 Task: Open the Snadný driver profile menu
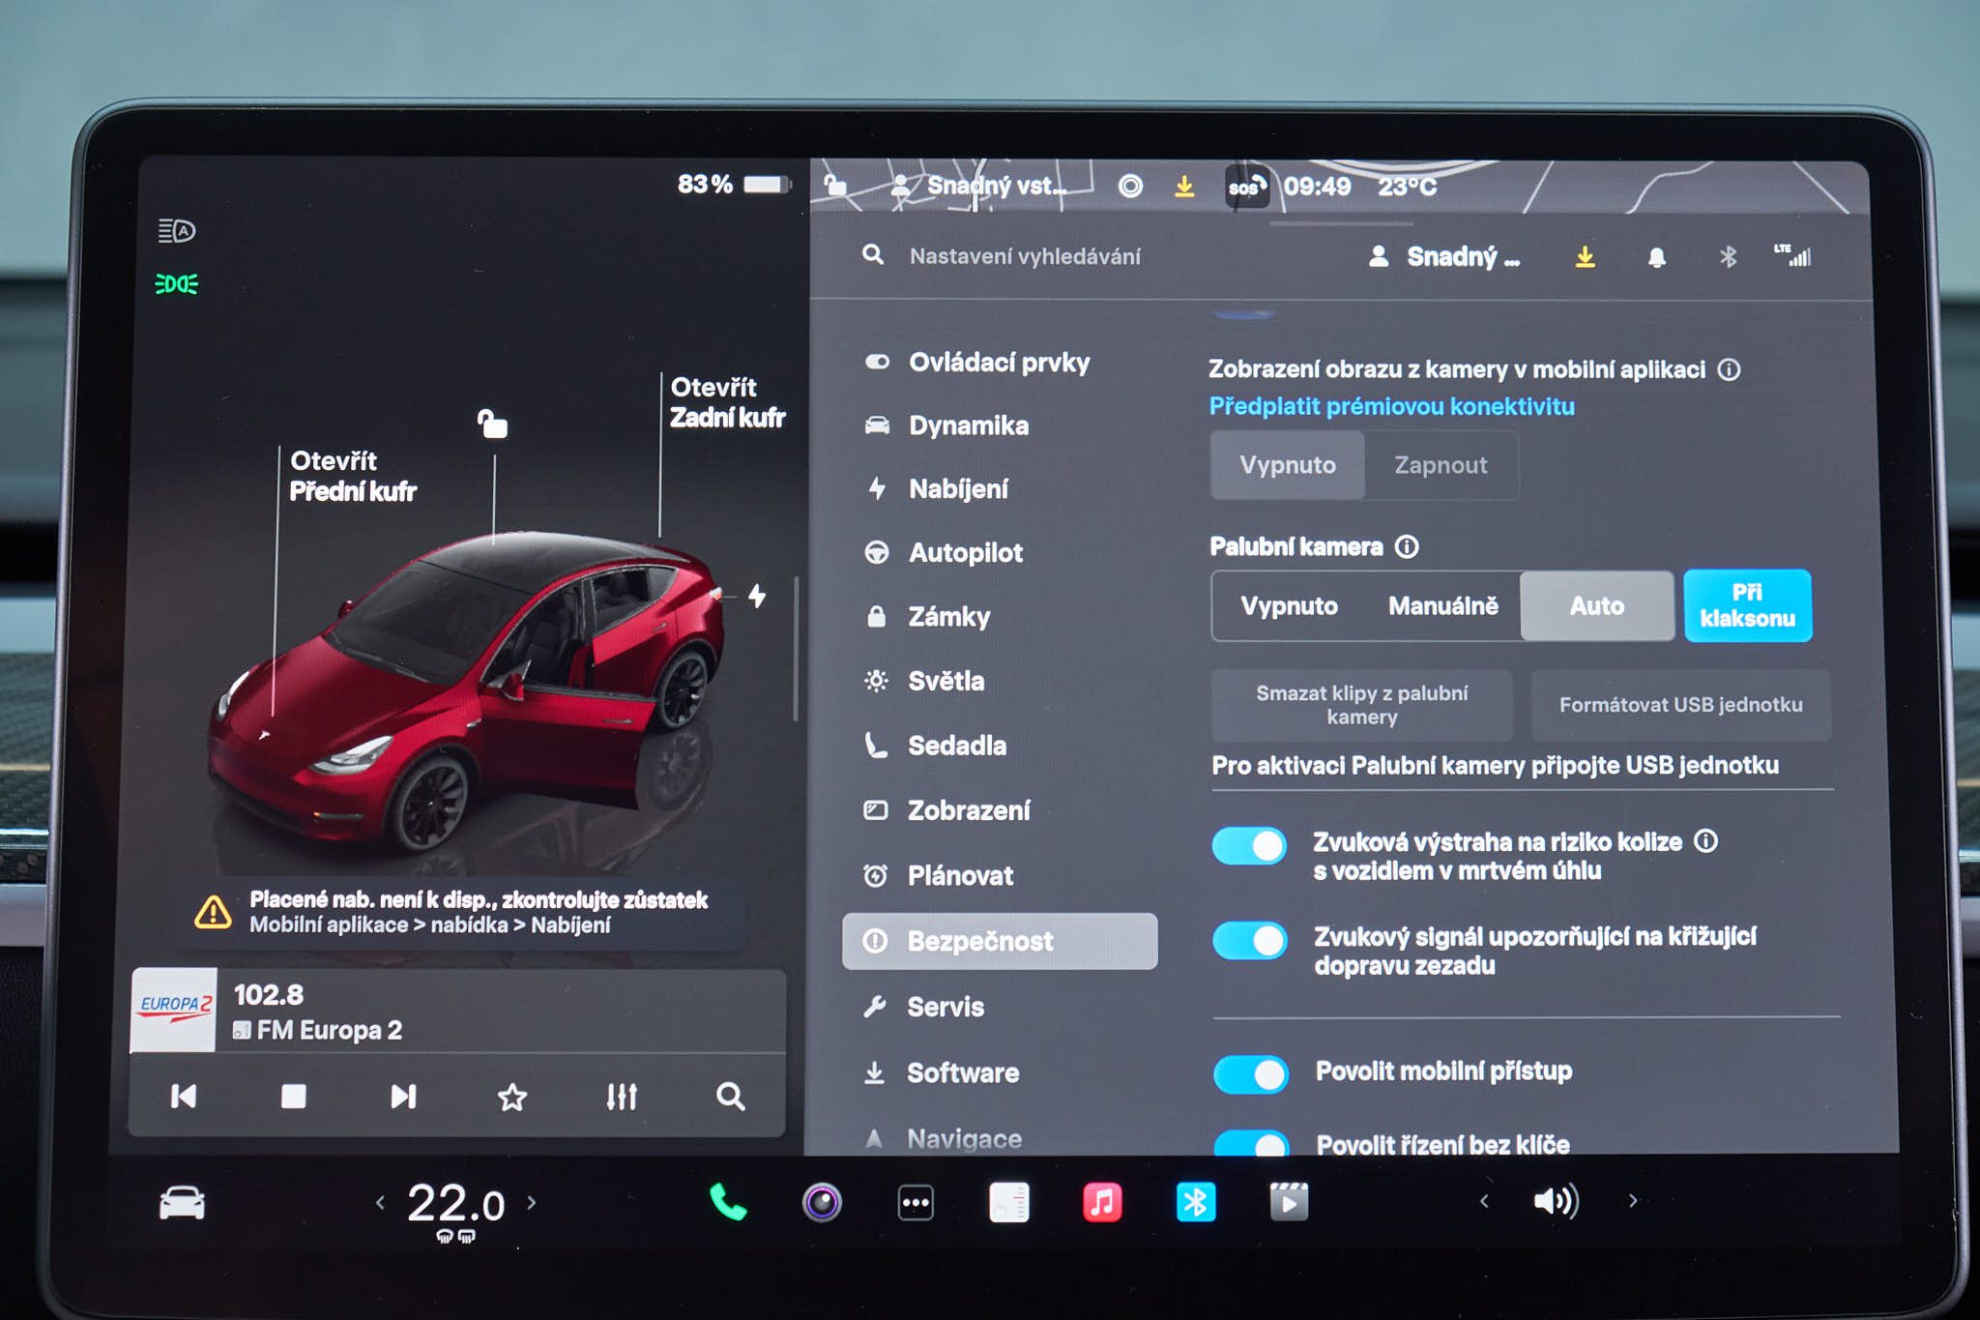tap(1444, 256)
